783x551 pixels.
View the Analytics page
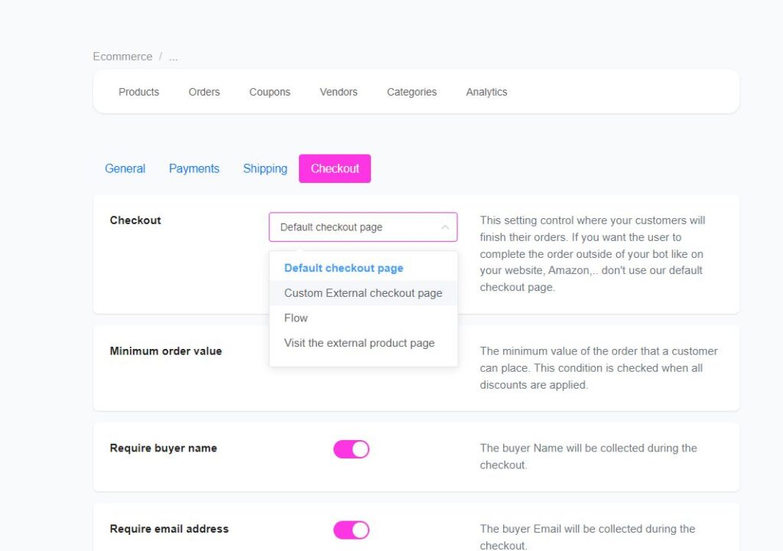[486, 92]
